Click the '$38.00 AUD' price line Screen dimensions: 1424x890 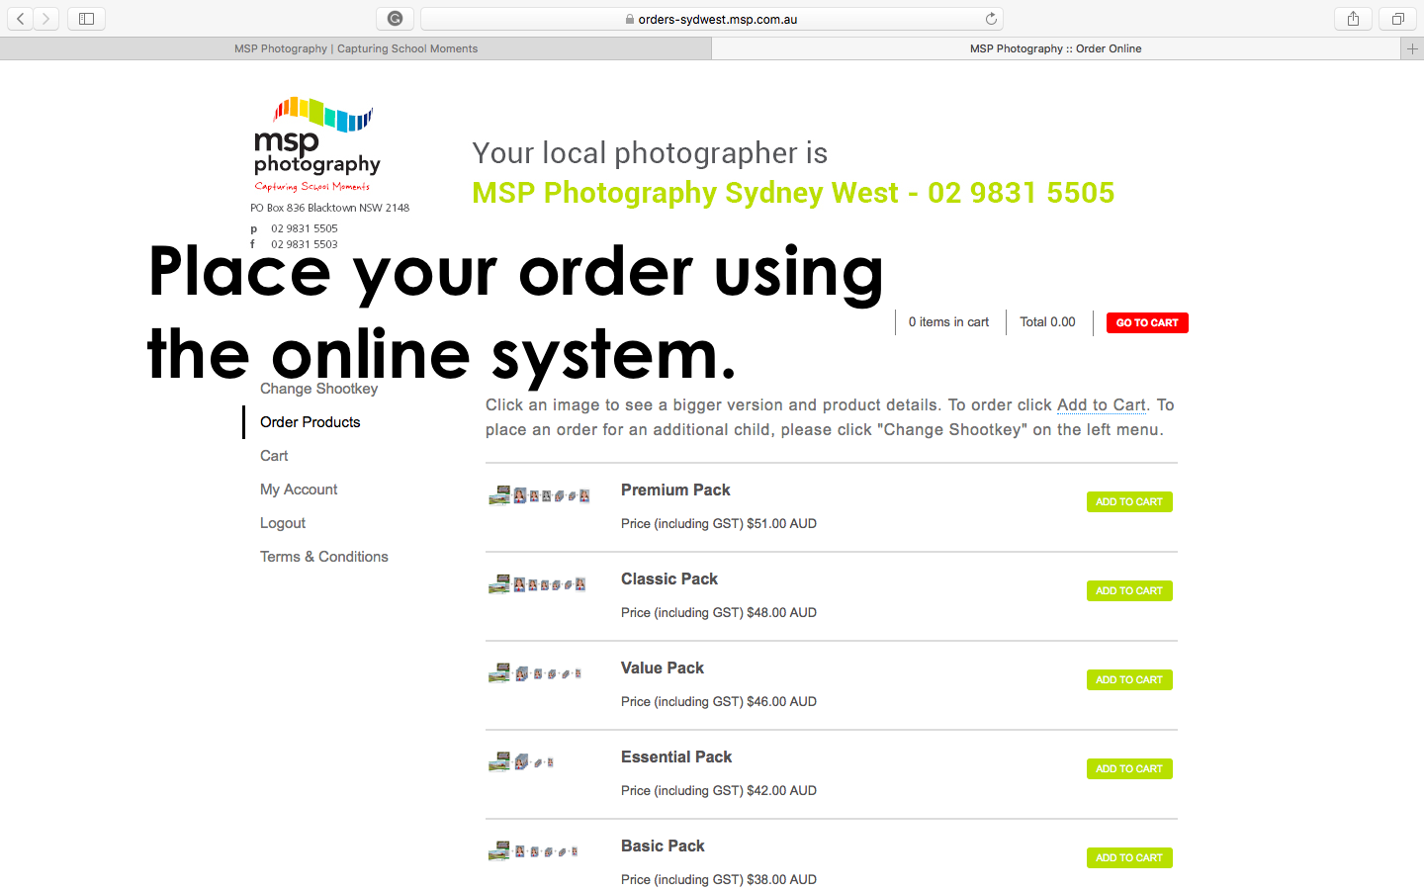(x=719, y=880)
